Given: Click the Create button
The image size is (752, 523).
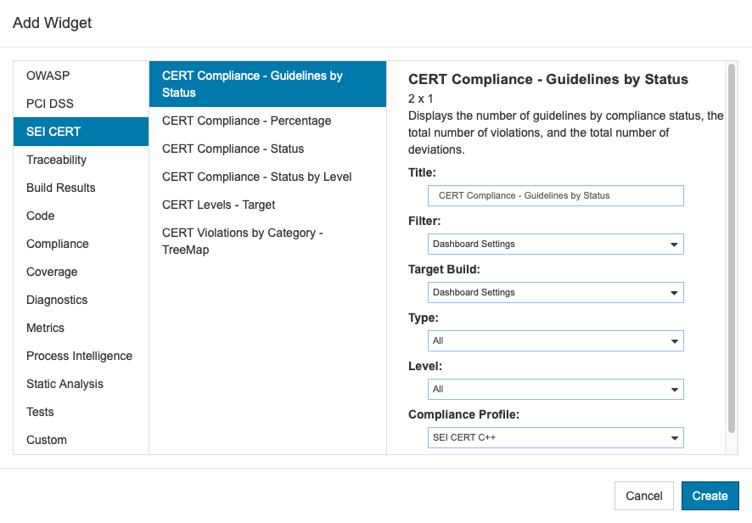Looking at the screenshot, I should pos(710,496).
